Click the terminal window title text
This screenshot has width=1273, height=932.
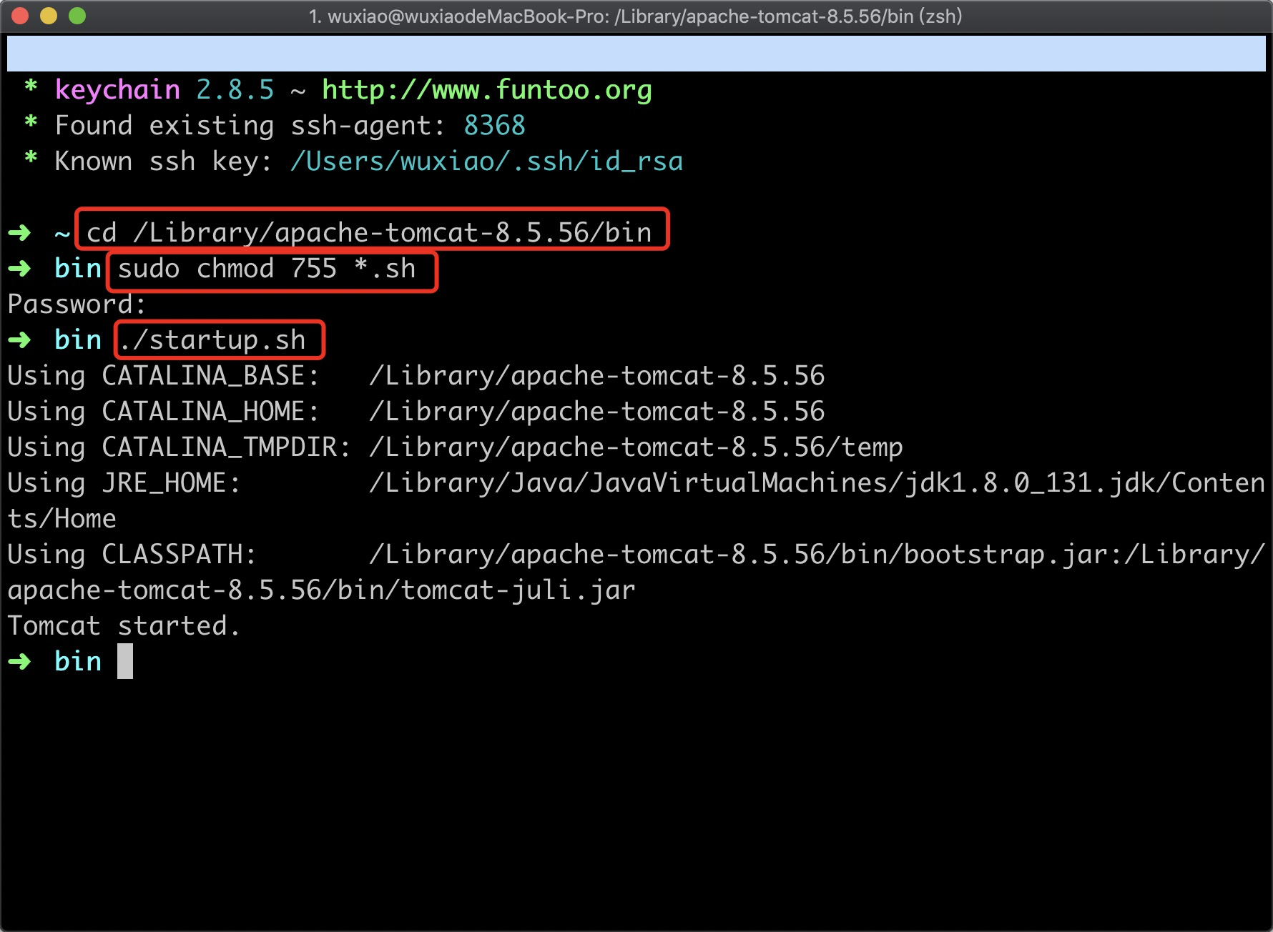point(635,16)
